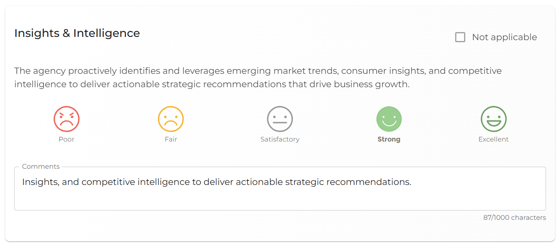The height and width of the screenshot is (247, 559).
Task: Click the red Poor emoji rating
Action: click(66, 118)
